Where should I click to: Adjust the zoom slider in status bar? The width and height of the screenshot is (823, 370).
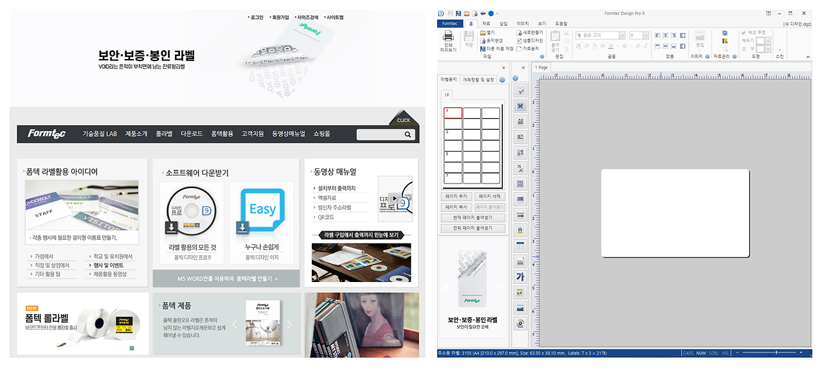[775, 353]
